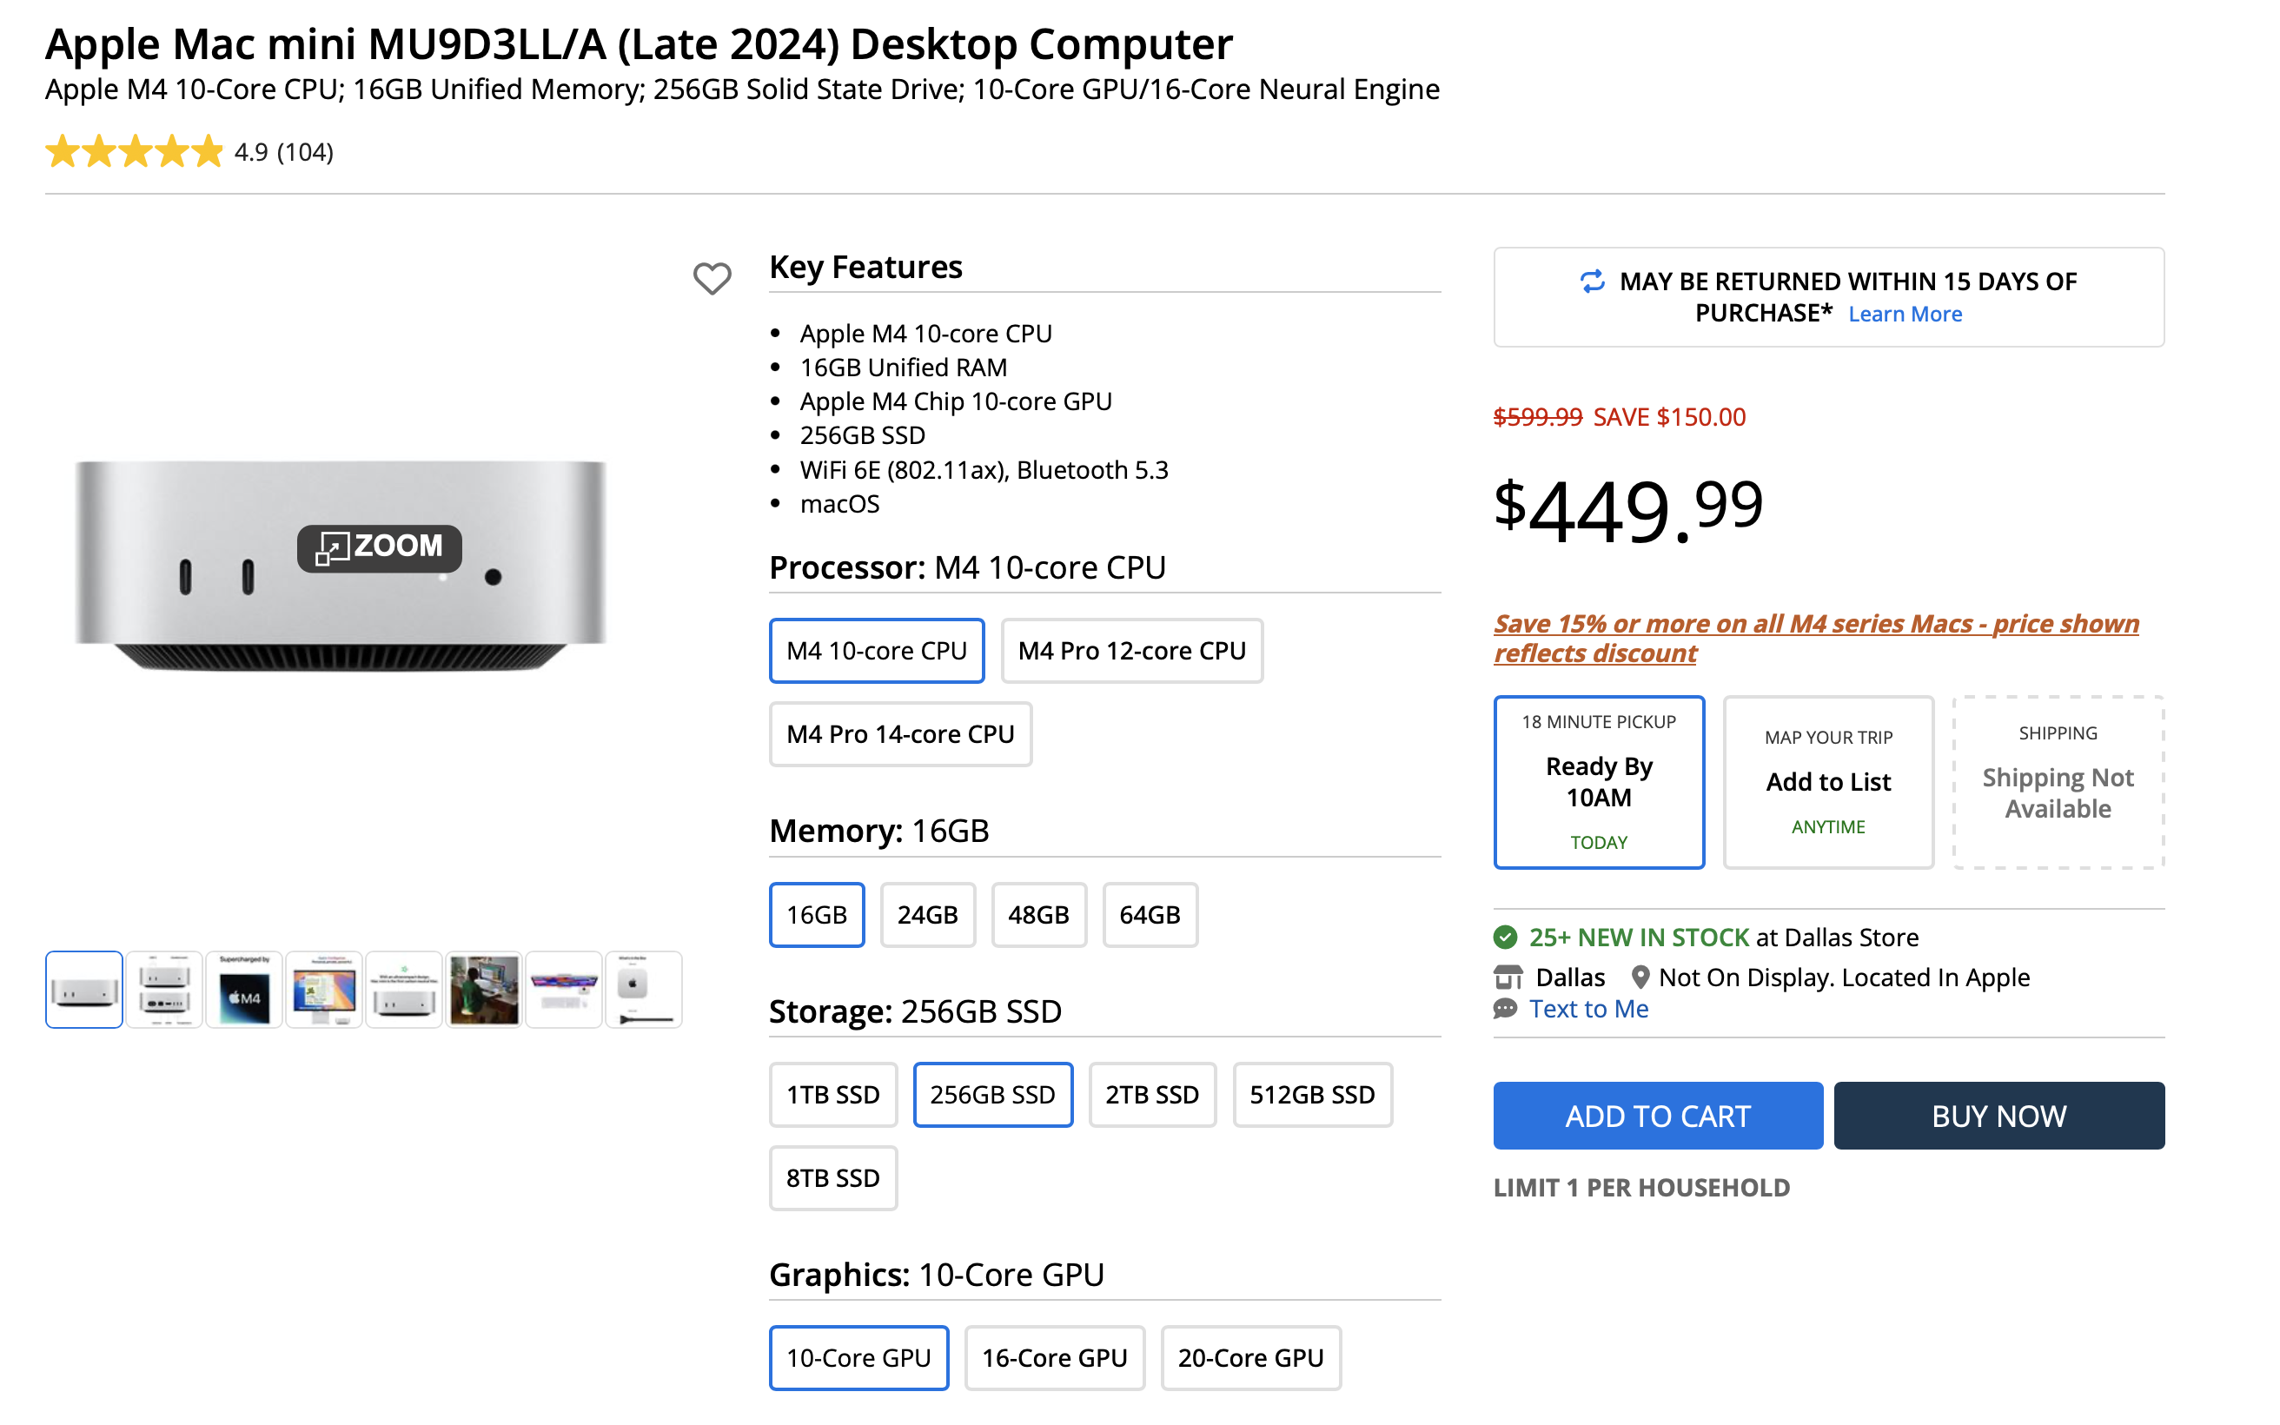Select the M4 Pro 12-core CPU option
The height and width of the screenshot is (1425, 2280).
point(1130,650)
